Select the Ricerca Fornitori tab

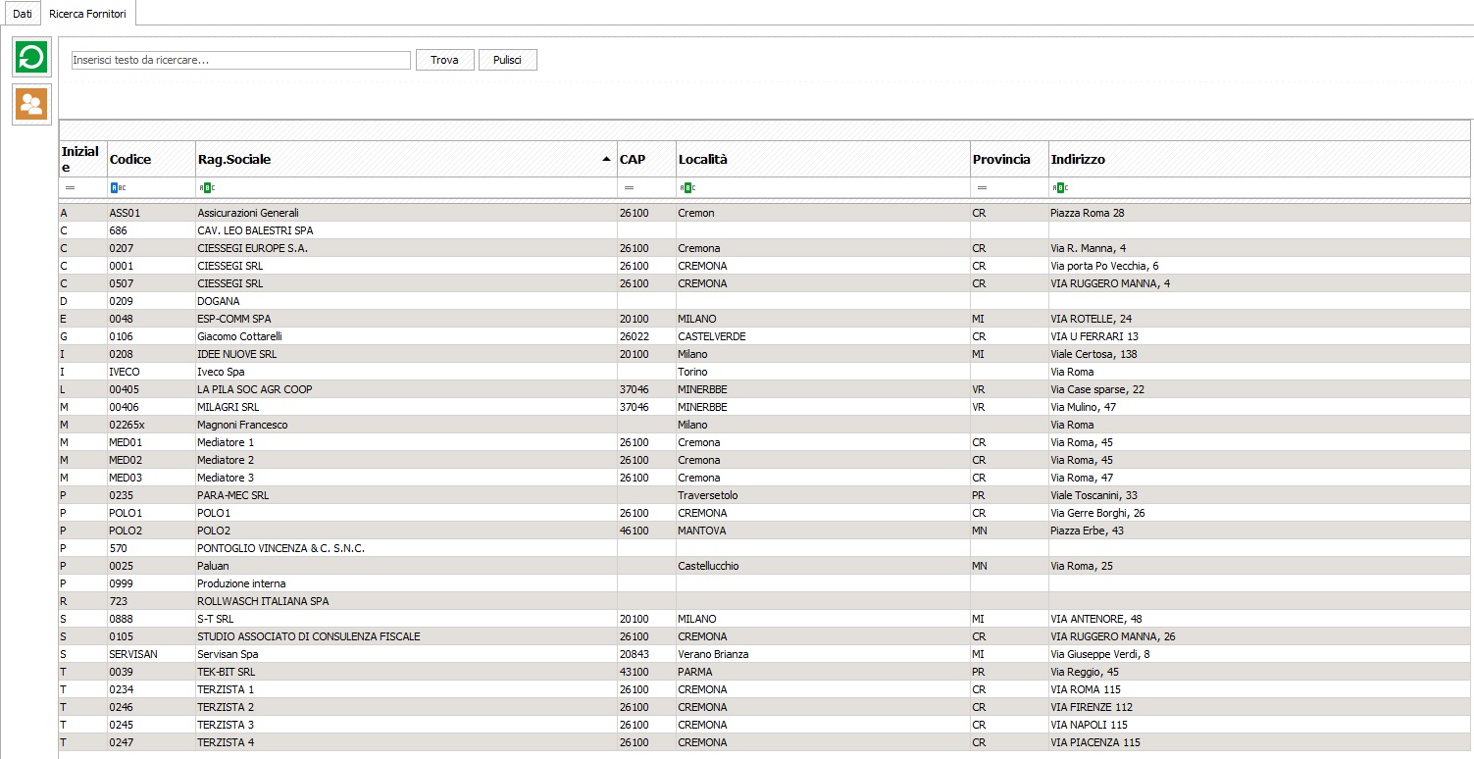tap(88, 12)
